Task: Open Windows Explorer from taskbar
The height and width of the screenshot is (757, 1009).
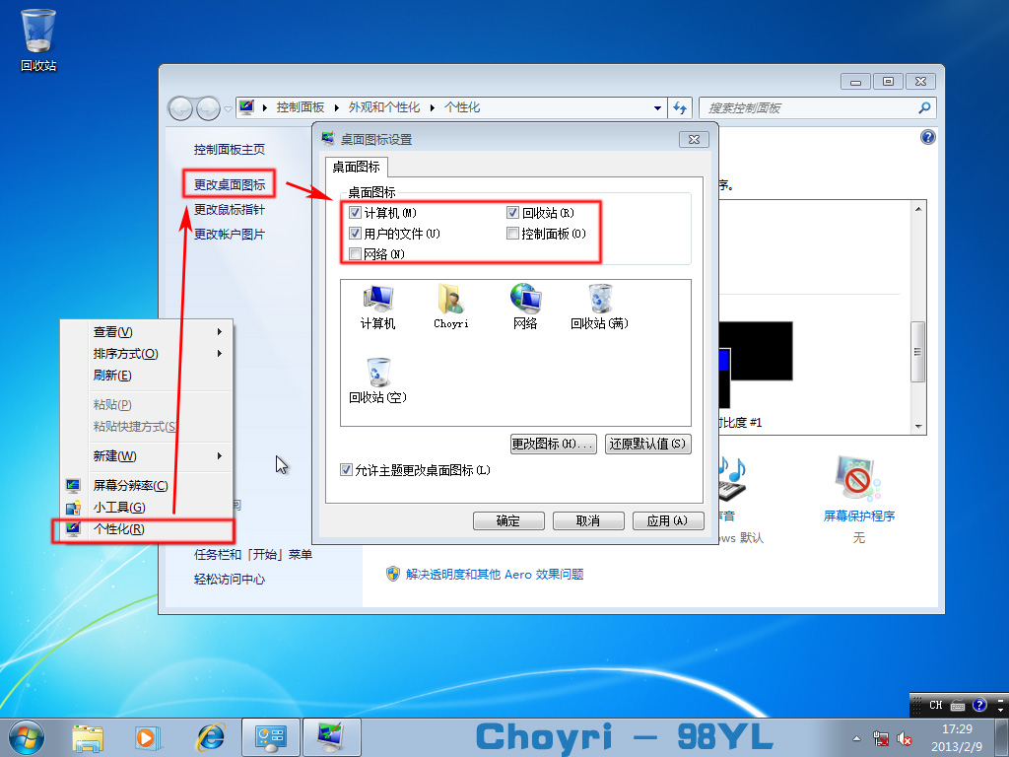Action: (x=88, y=737)
